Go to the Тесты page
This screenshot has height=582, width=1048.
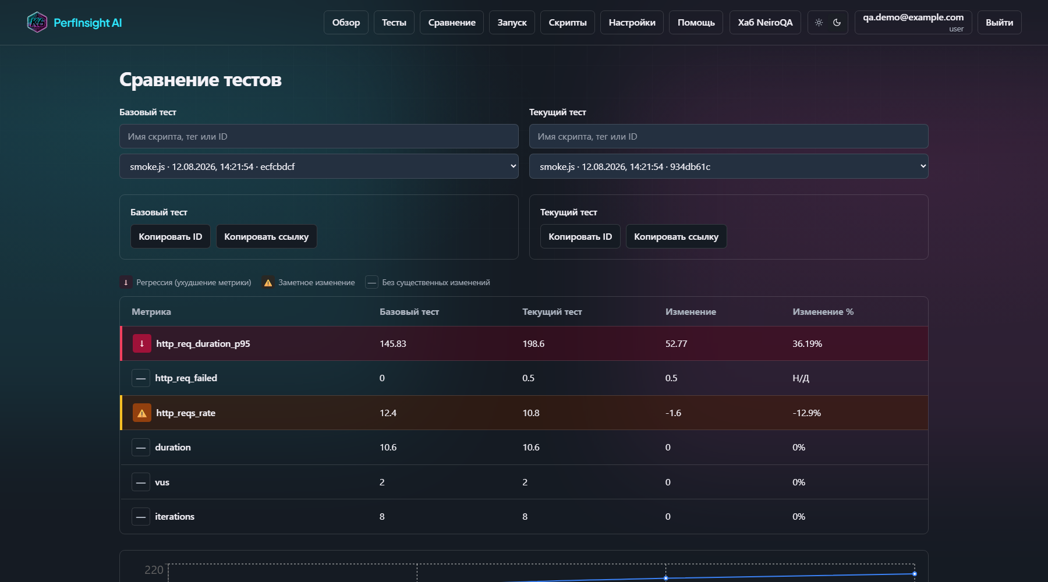pyautogui.click(x=394, y=23)
